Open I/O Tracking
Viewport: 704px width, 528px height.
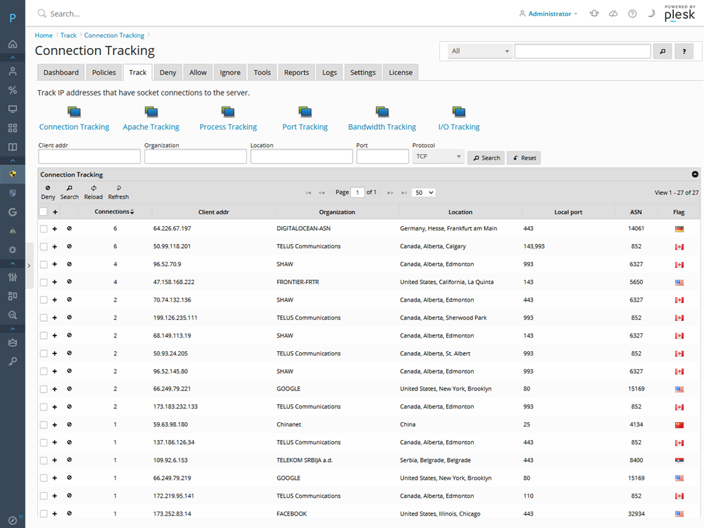coord(459,126)
